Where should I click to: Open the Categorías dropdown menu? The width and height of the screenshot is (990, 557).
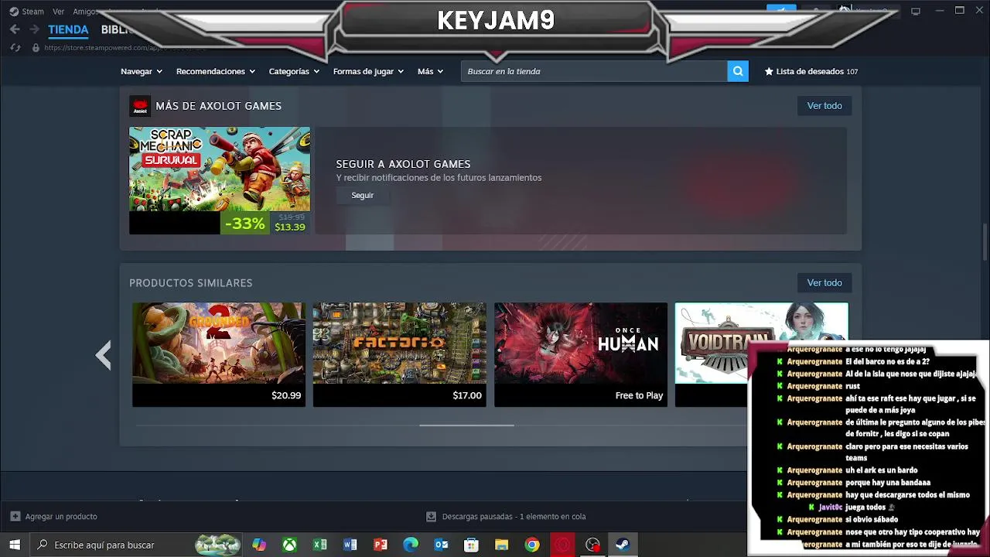click(x=294, y=71)
